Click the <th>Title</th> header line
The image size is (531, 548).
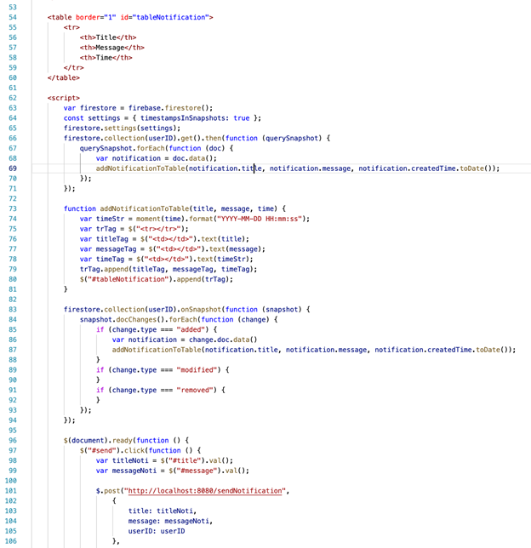(x=108, y=37)
